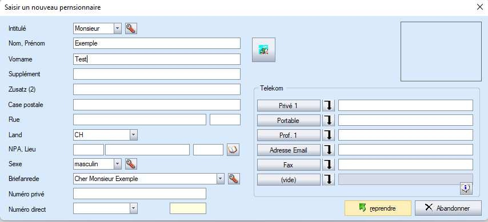Image resolution: width=488 pixels, height=222 pixels.
Task: Click the Privé 1 phone number field
Action: 406,105
